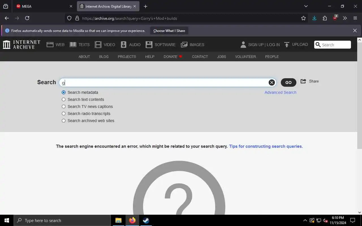Image resolution: width=362 pixels, height=226 pixels.
Task: Open the uBlock Origin extension icon
Action: click(335, 18)
